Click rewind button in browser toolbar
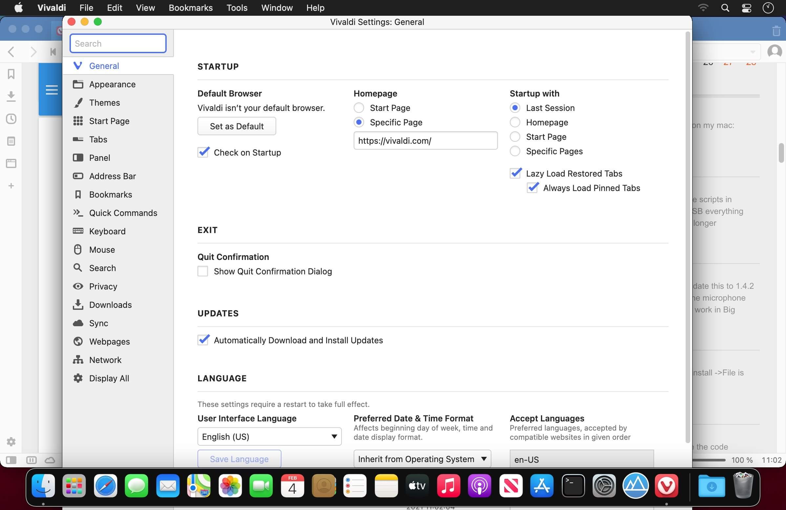This screenshot has height=510, width=786. (x=53, y=52)
